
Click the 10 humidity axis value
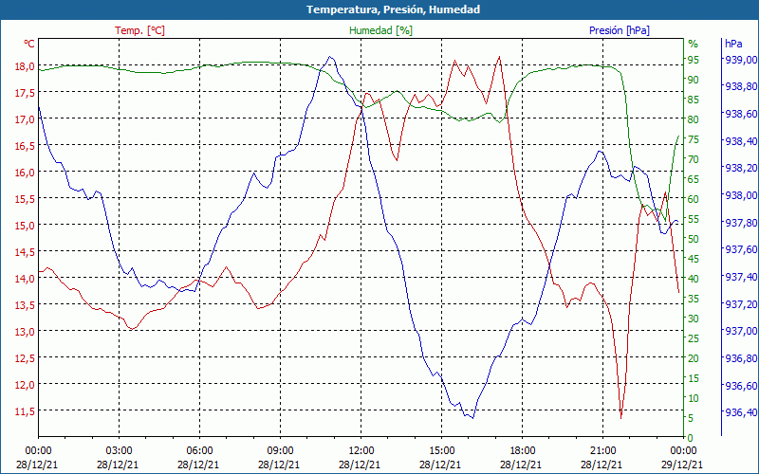(694, 398)
